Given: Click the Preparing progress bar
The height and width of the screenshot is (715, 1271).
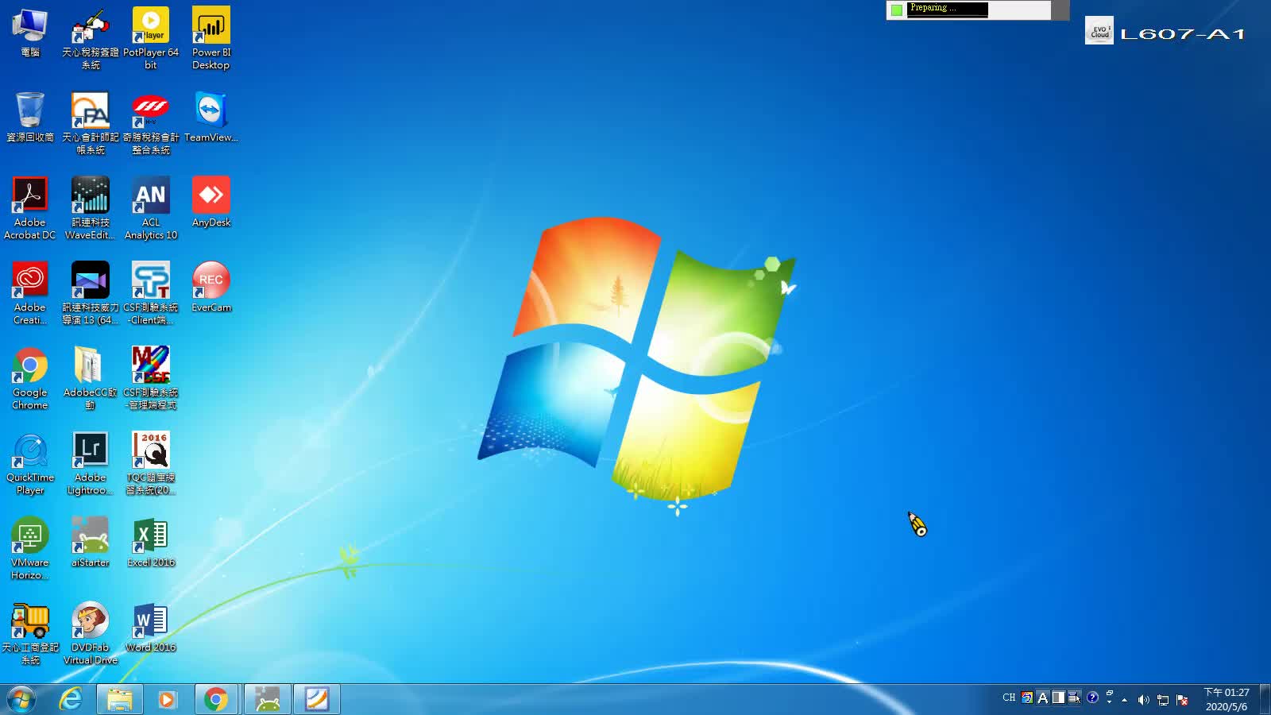Looking at the screenshot, I should click(947, 9).
